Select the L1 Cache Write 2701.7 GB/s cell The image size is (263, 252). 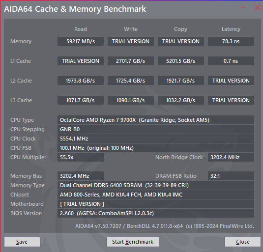tap(131, 61)
